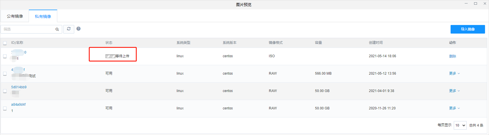Screen dimensions: 489x135
Task: Click the upload progress bar indicator
Action: 110,56
